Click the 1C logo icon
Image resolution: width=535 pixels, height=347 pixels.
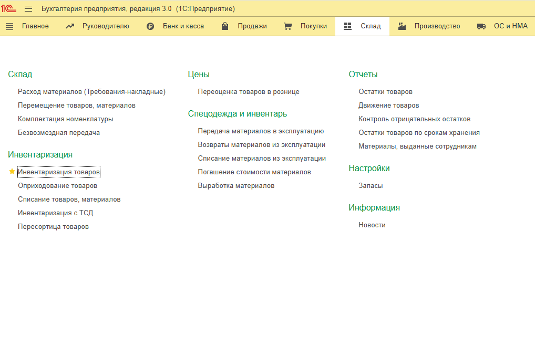point(9,8)
